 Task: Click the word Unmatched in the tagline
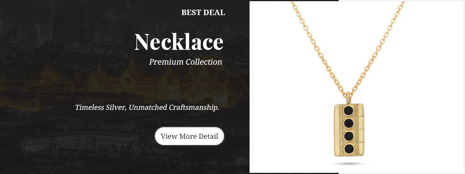click(x=148, y=107)
